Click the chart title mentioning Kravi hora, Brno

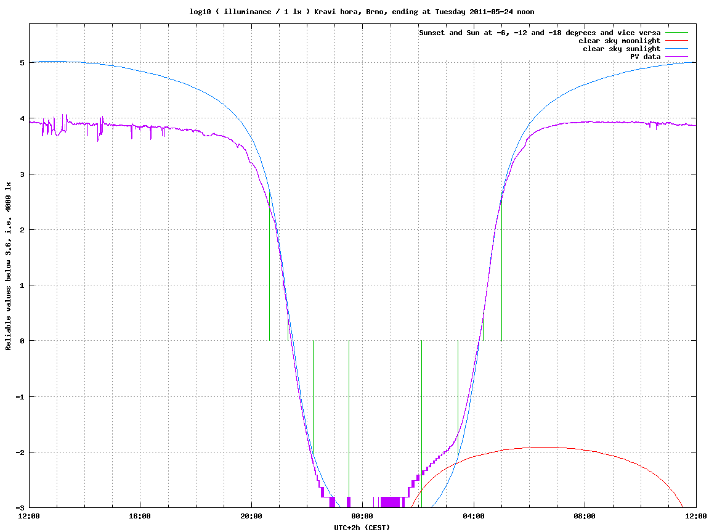[x=362, y=12]
